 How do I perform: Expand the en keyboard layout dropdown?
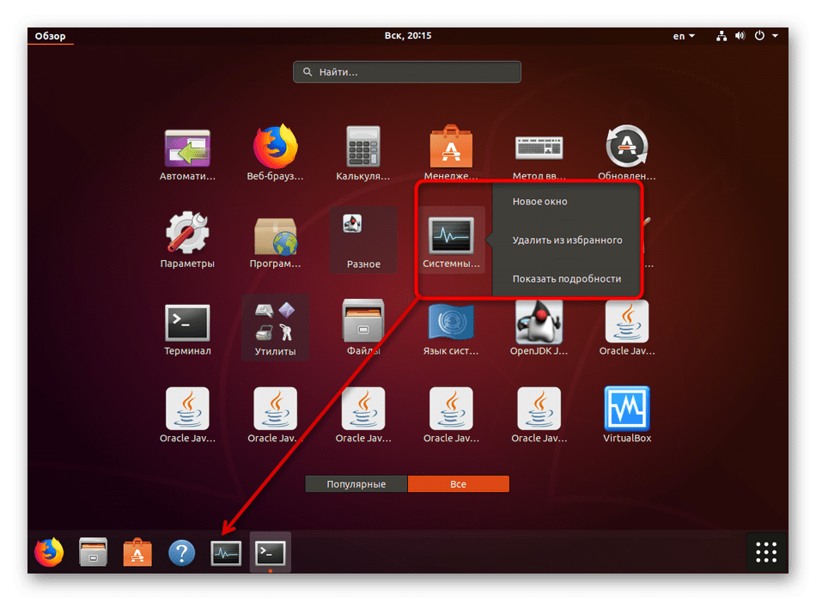684,36
